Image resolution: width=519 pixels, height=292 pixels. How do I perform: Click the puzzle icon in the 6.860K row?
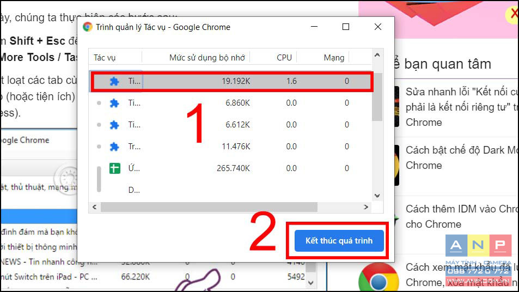[x=114, y=103]
